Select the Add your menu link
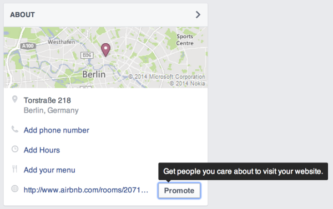The image size is (333, 209). [x=49, y=170]
